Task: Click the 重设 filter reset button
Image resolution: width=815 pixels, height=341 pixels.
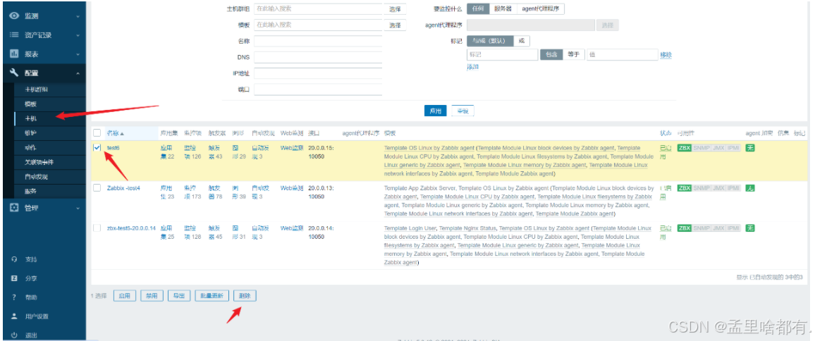Action: click(x=462, y=111)
